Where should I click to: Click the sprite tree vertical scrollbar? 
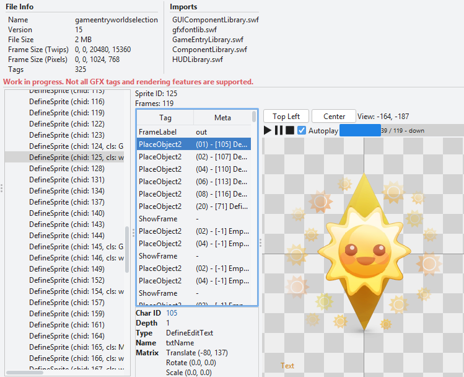(127, 249)
